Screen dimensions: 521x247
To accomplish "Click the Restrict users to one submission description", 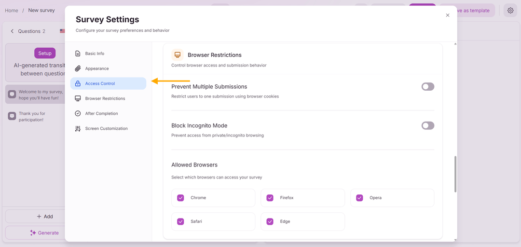I will coord(225,96).
